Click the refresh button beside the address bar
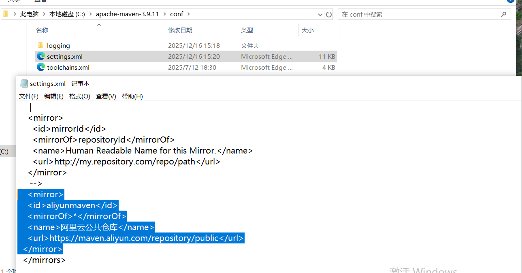 [329, 14]
